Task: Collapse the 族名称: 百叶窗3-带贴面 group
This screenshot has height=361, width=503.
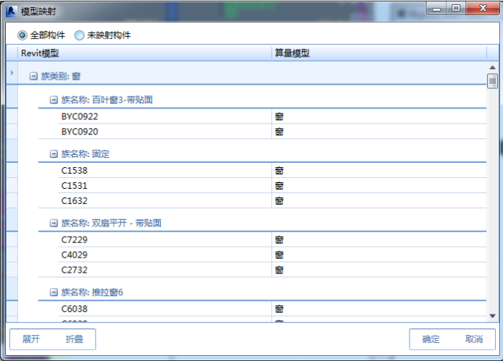Action: 54,100
